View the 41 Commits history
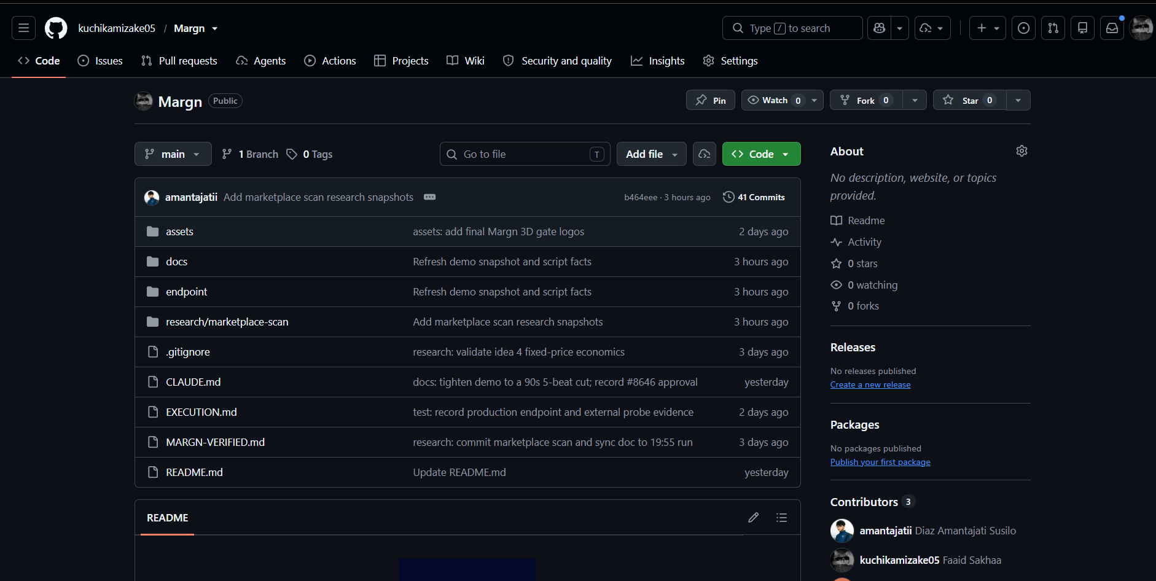This screenshot has height=581, width=1156. (x=754, y=197)
